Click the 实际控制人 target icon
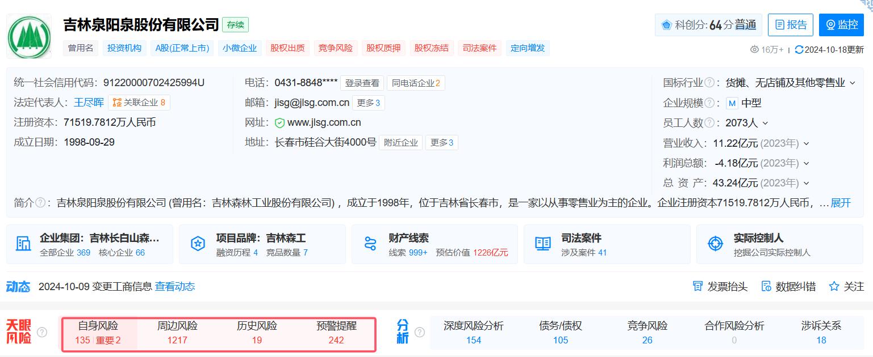Screen dimensions: 873x357 point(716,244)
